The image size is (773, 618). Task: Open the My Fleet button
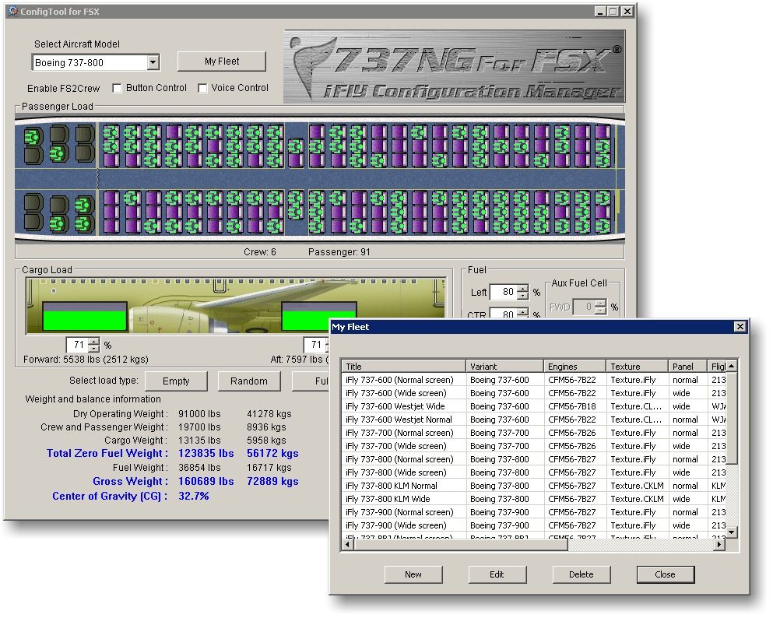pos(222,61)
